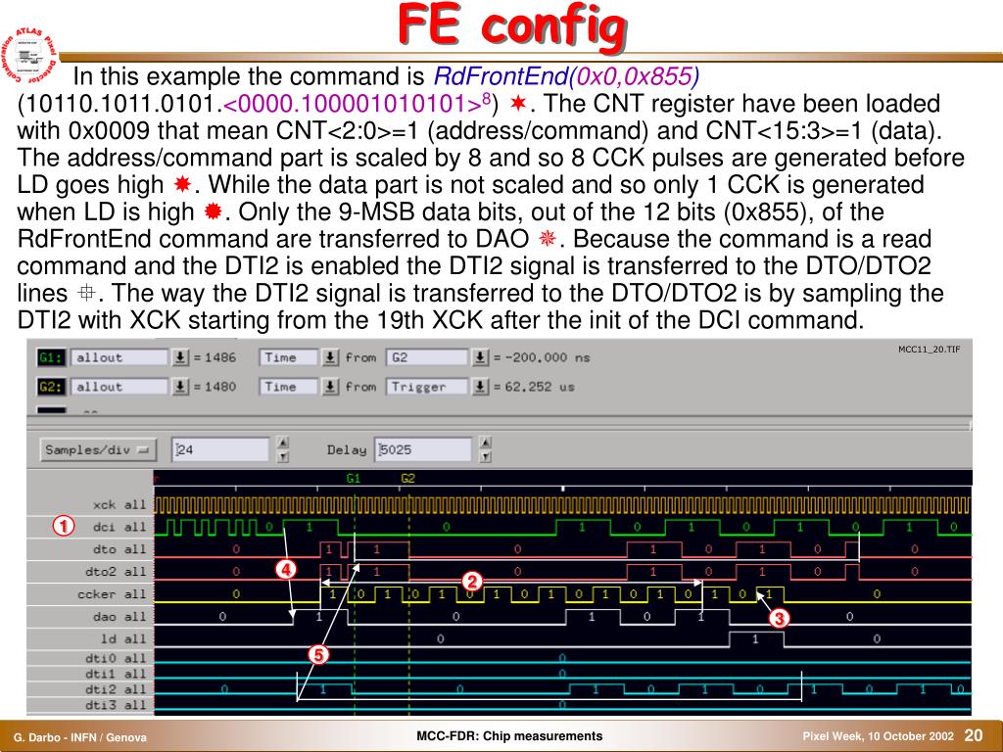The width and height of the screenshot is (1003, 752).
Task: Click the 'FE config' slide title
Action: (x=511, y=26)
